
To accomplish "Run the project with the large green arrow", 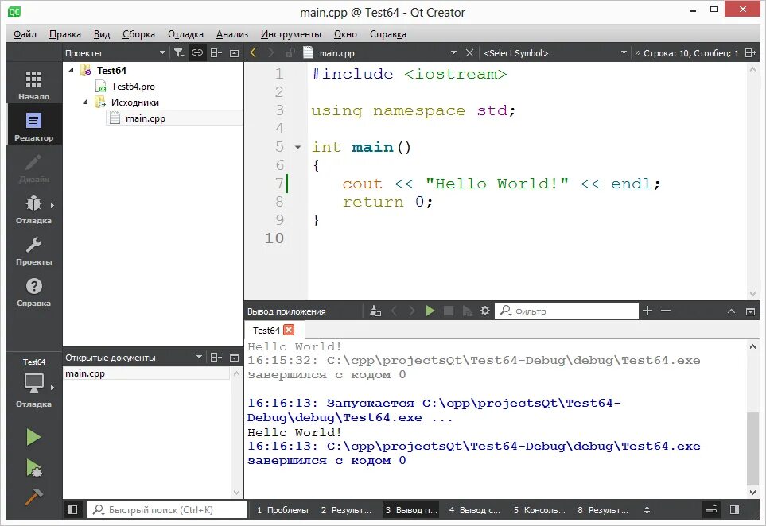I will click(33, 437).
